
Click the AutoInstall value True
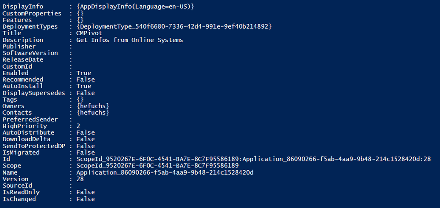84,86
